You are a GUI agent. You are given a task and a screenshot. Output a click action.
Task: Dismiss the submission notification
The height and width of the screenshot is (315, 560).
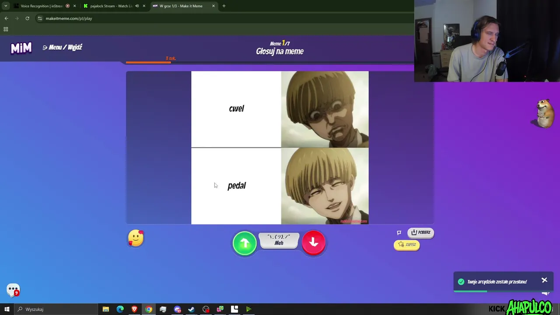click(544, 280)
